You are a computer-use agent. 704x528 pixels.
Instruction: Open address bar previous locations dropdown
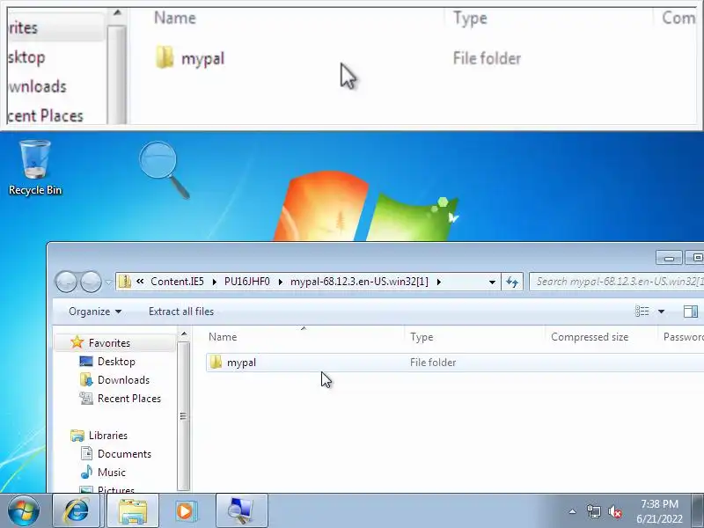492,282
